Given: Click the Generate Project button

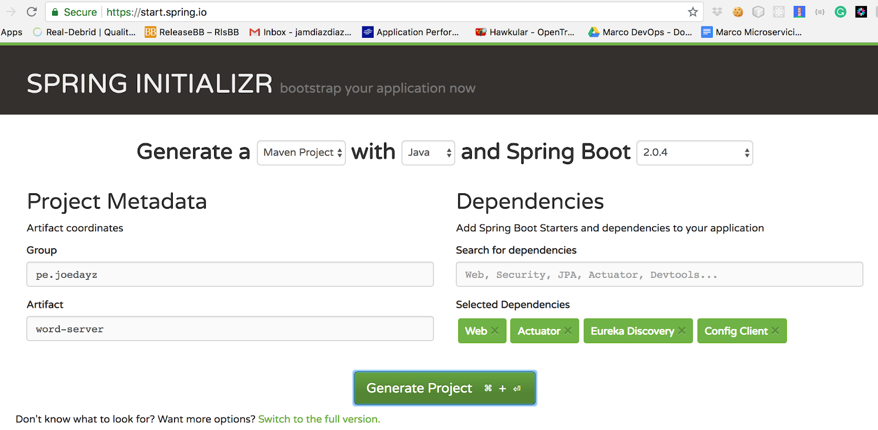Looking at the screenshot, I should tap(444, 388).
